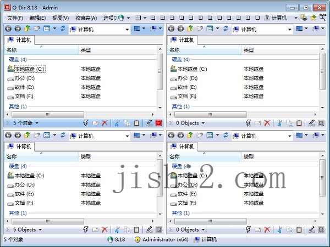This screenshot has height=247, width=330.
Task: Cut selection using scissors in upper-left pane
Action: pos(117,123)
